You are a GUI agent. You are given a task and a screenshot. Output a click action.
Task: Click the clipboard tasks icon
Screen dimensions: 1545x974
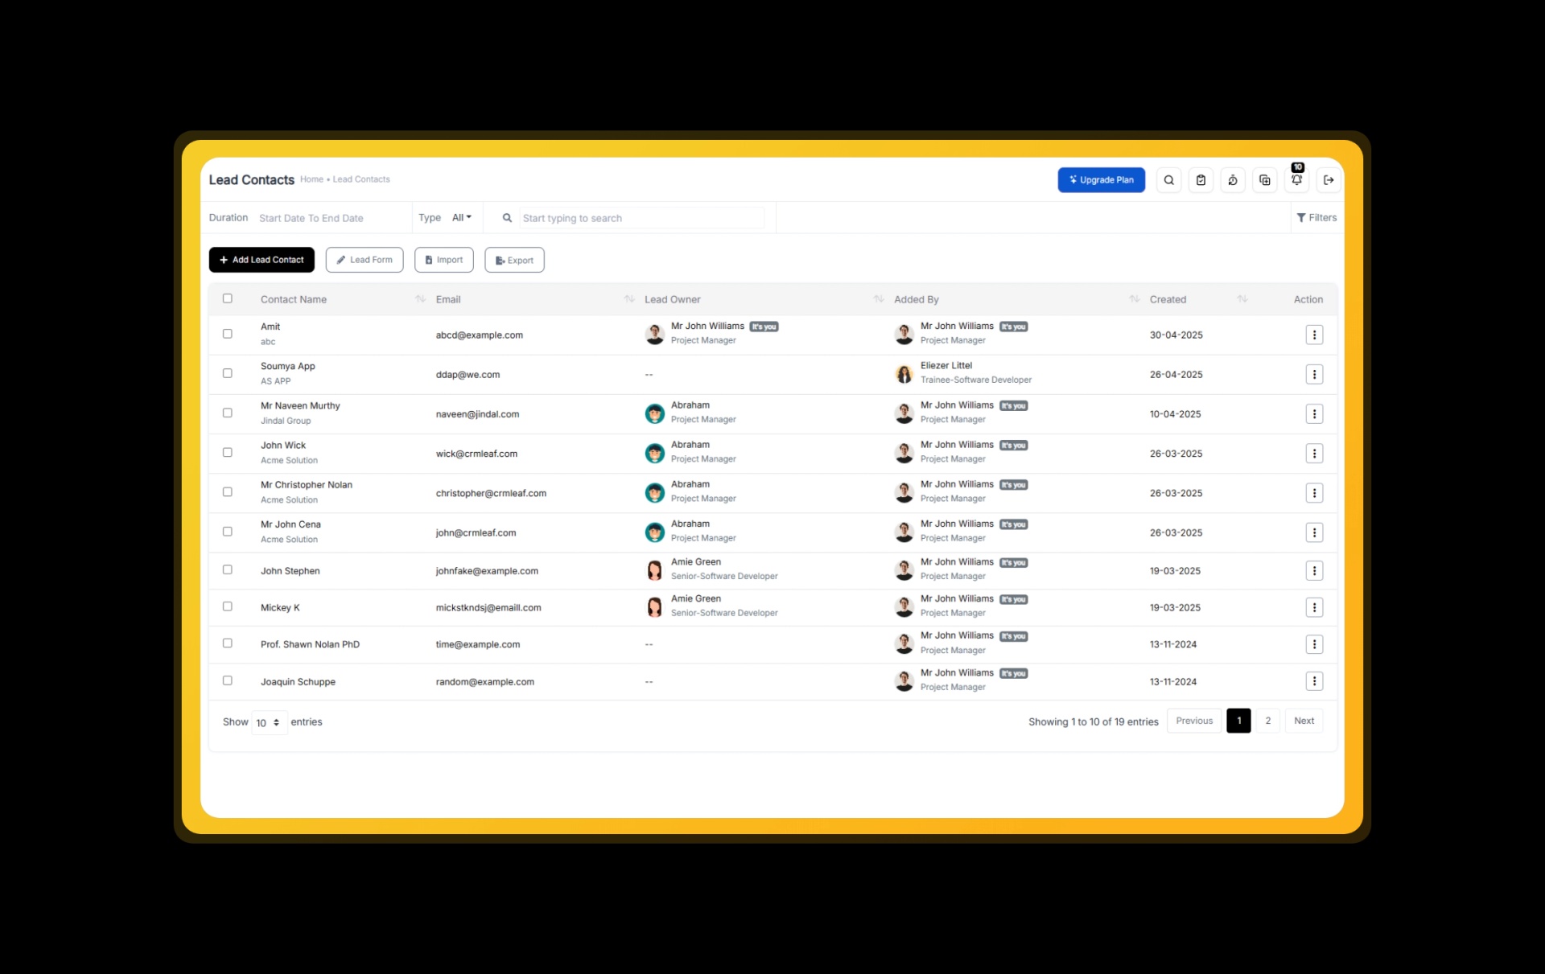(1201, 179)
